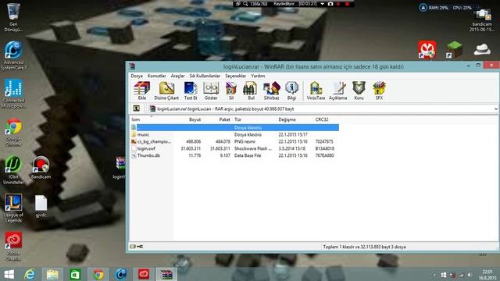Click the Bandicam recording bar camera icon
This screenshot has height=281, width=500.
pos(330,4)
